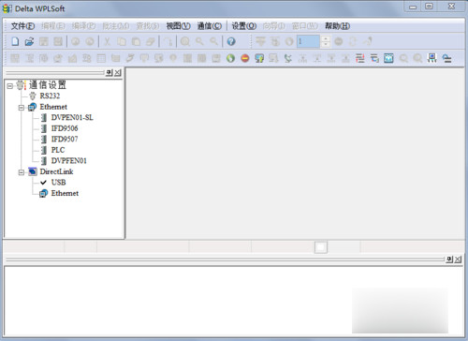Click the greyed copy icon
Viewport: 468px width, 341px height.
click(122, 41)
